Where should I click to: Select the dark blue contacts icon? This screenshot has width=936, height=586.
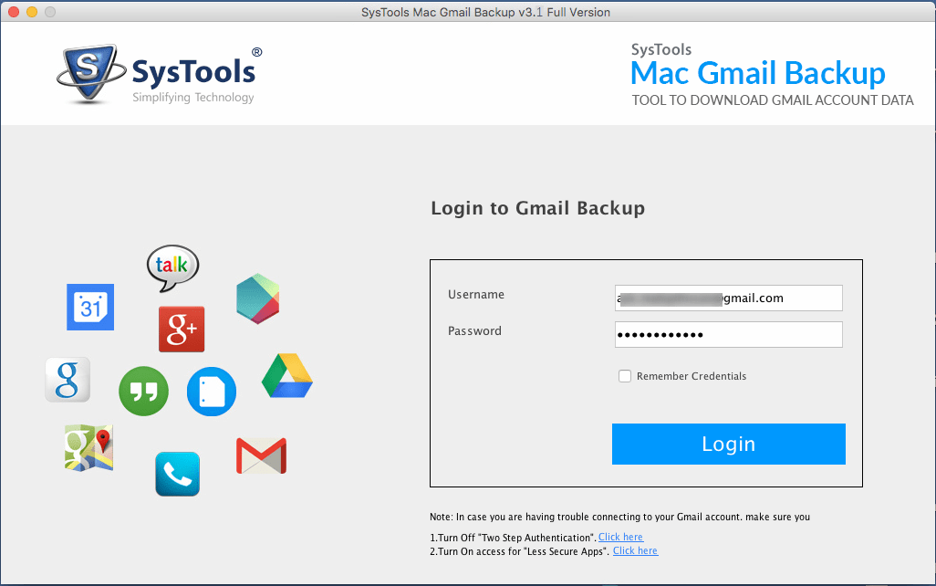point(211,391)
